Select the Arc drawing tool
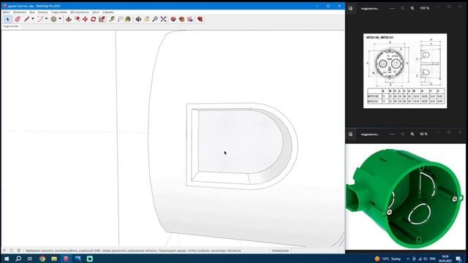The width and height of the screenshot is (468, 263). pos(40,20)
